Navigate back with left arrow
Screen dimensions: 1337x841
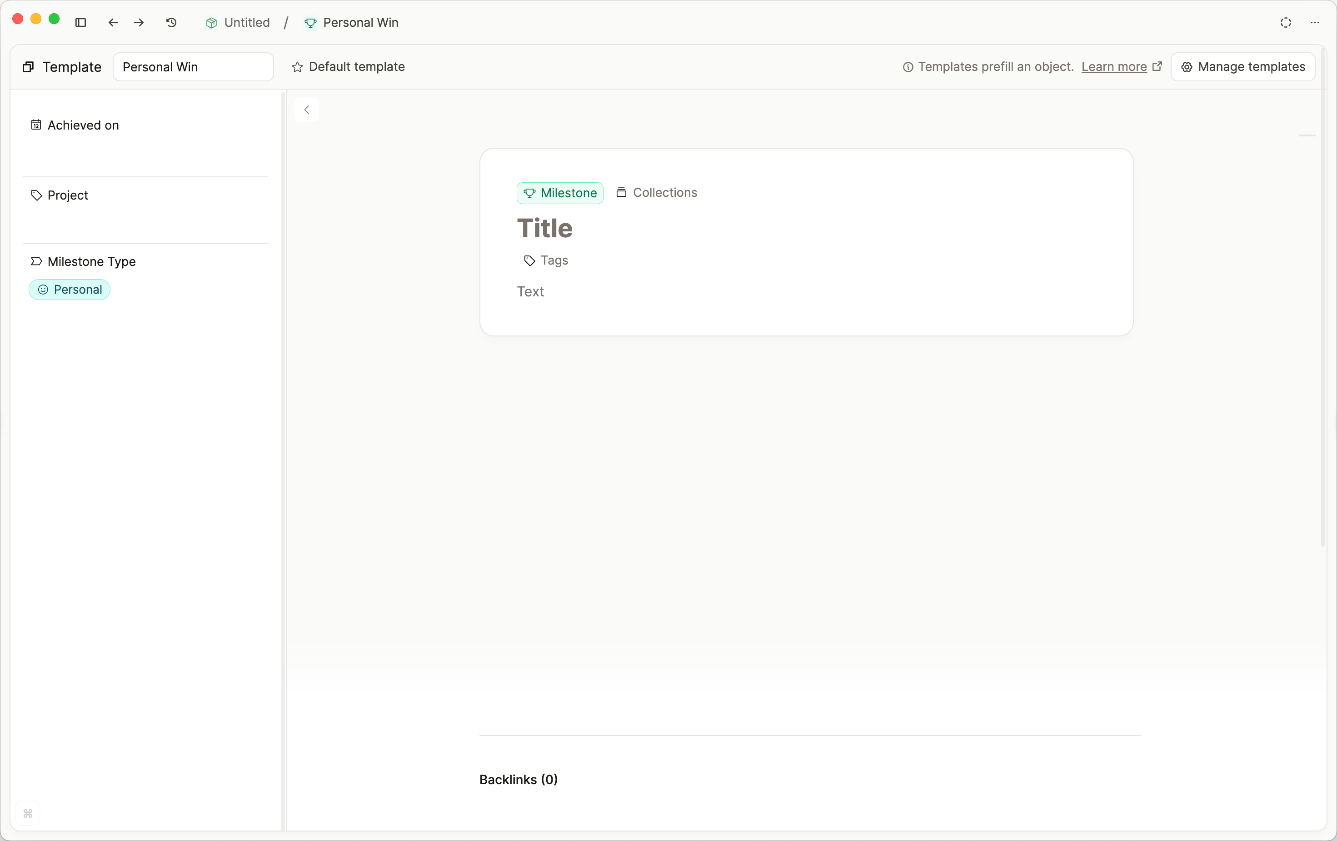(113, 22)
